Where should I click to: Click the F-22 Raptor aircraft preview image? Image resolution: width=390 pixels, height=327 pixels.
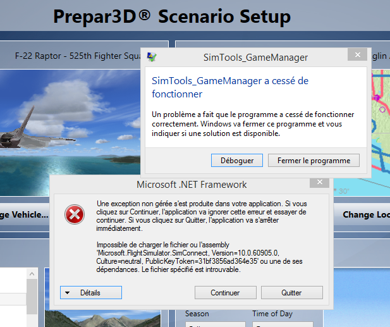click(x=70, y=132)
